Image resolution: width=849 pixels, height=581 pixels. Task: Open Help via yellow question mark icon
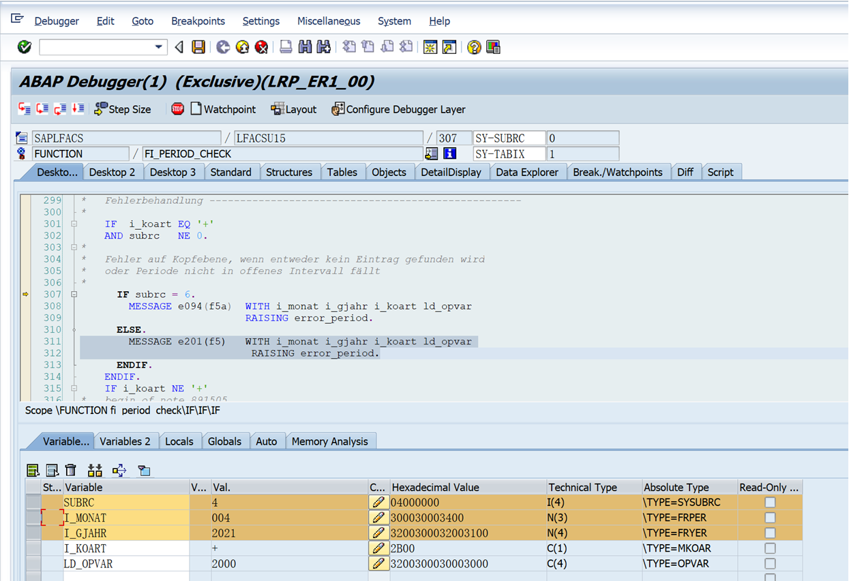tap(474, 47)
